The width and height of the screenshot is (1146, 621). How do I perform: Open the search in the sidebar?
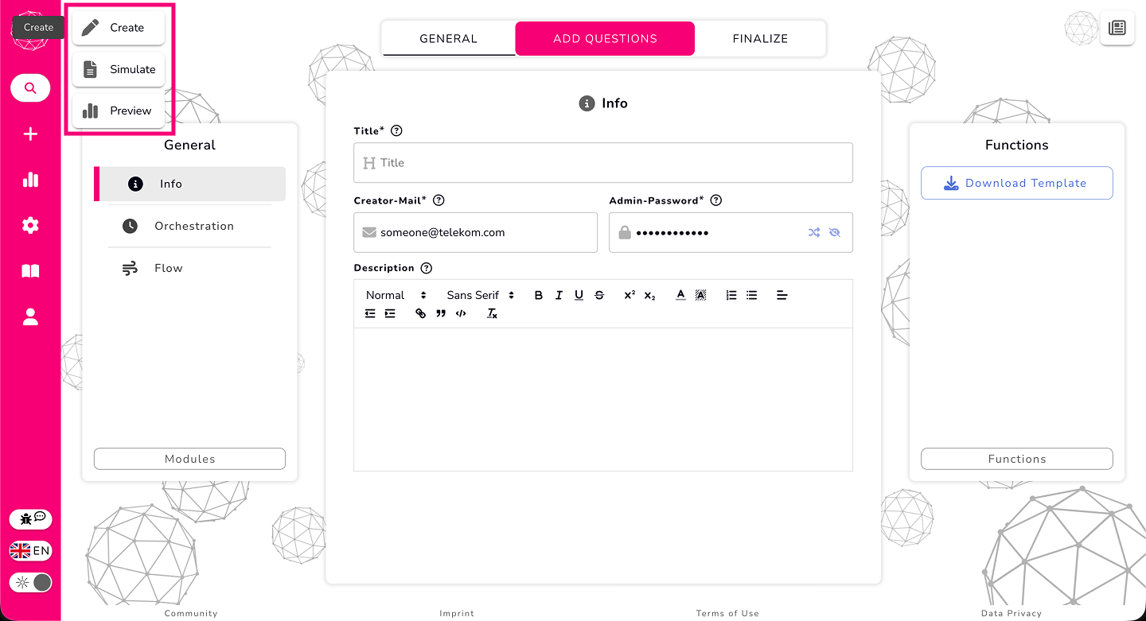pyautogui.click(x=30, y=87)
